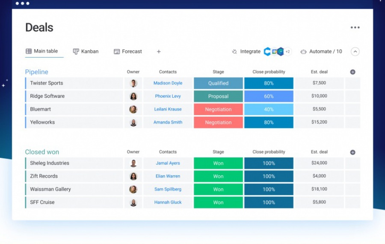
Task: Switch to the Forecast tab
Action: tap(128, 51)
